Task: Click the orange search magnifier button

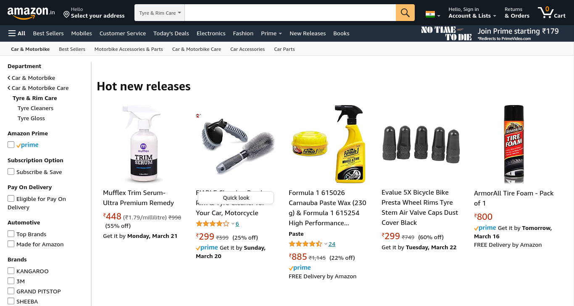Action: pos(405,13)
